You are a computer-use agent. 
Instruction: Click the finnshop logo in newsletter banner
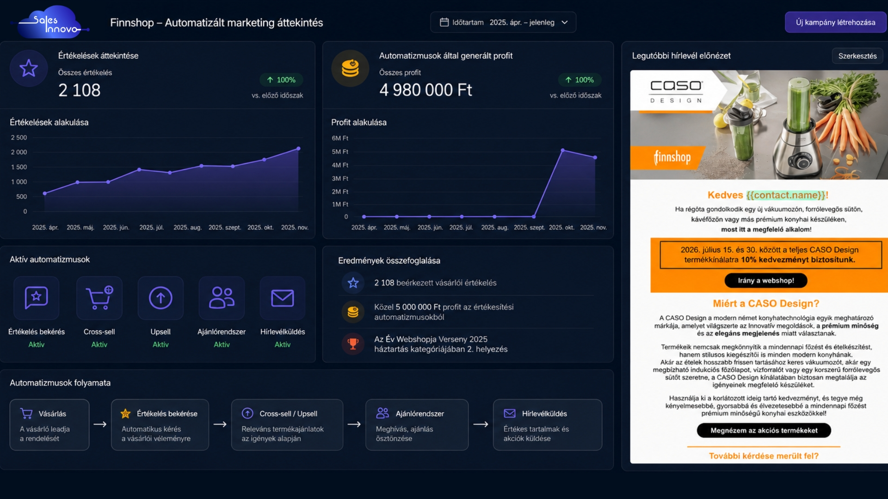672,157
